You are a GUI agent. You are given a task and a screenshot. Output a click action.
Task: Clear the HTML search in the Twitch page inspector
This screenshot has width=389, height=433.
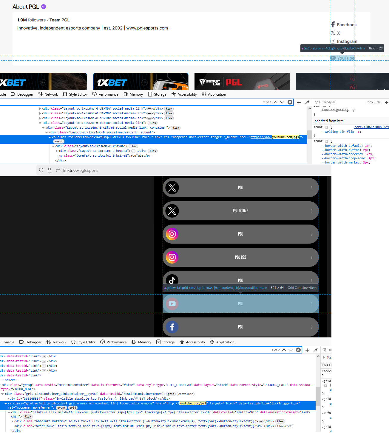pos(290,102)
